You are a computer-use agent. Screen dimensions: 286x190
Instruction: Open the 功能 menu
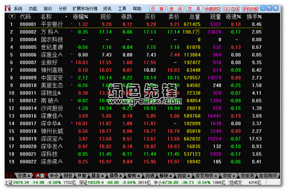click(33, 9)
